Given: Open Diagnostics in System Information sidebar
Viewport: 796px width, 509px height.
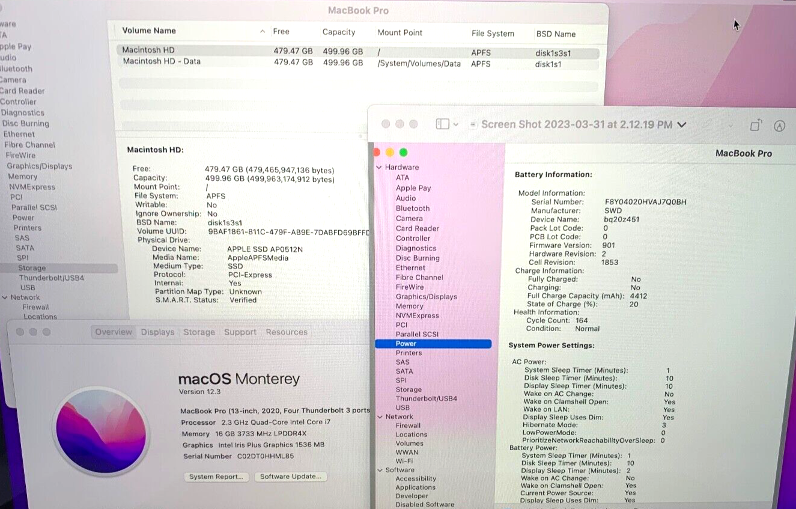Looking at the screenshot, I should click(x=22, y=112).
